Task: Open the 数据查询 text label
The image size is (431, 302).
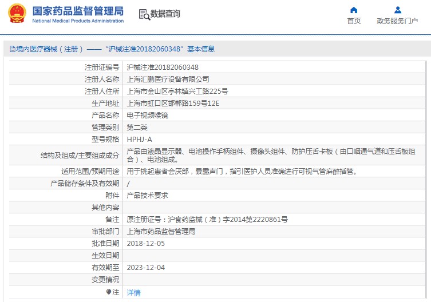Action: 165,14
